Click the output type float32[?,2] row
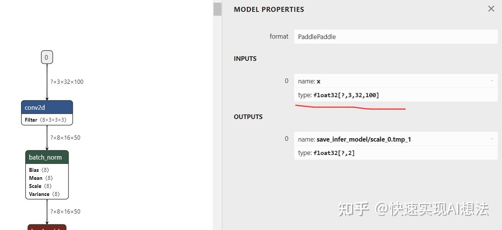Viewport: 502px width, 230px height. click(396, 153)
